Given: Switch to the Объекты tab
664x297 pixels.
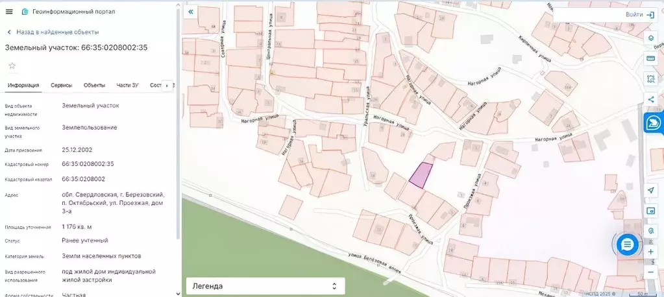Looking at the screenshot, I should coord(94,85).
